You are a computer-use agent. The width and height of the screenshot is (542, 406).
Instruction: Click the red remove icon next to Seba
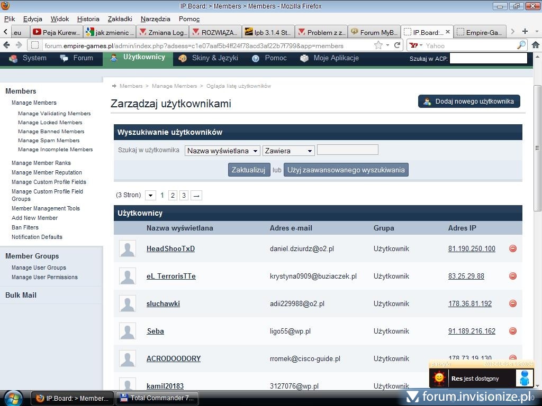(512, 331)
